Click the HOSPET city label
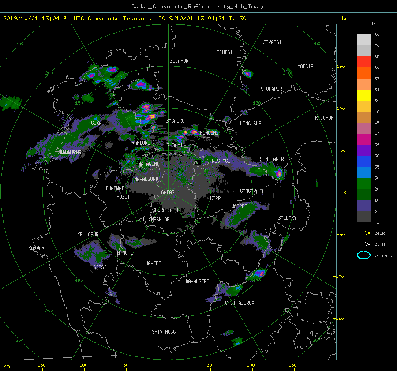This screenshot has width=397, height=371. click(239, 206)
